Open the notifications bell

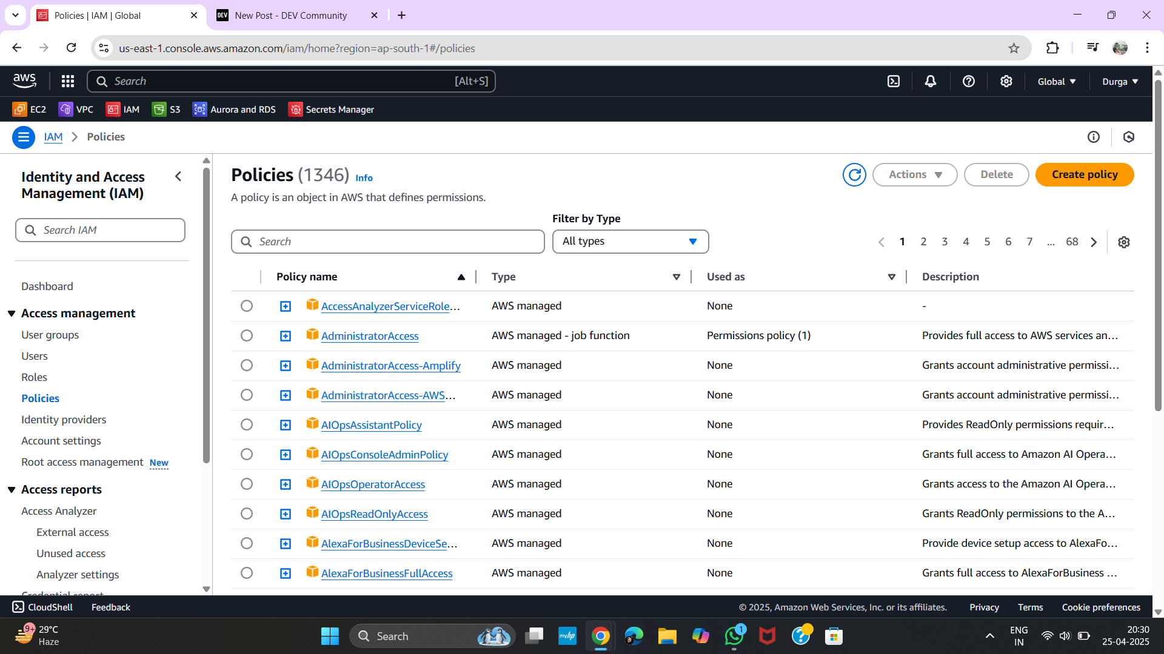pos(931,81)
